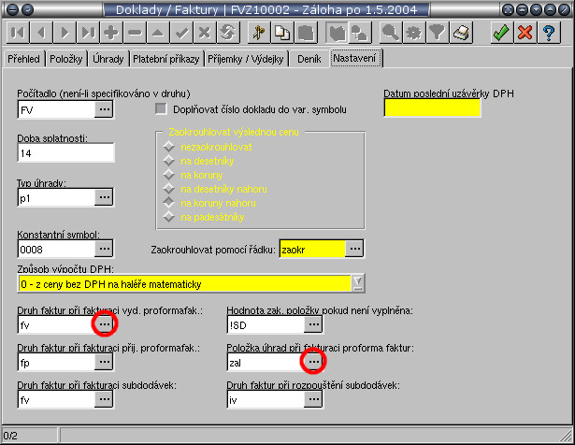Click lookup button beside Typ úhrady
This screenshot has width=575, height=445.
point(104,198)
